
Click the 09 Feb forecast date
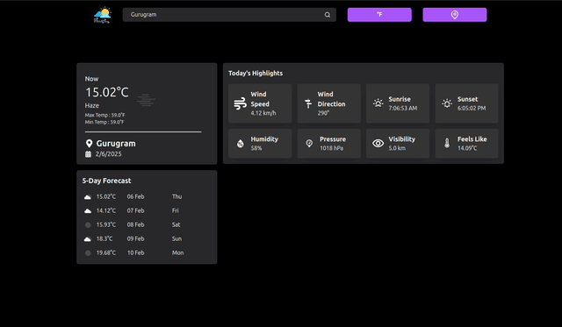click(135, 238)
